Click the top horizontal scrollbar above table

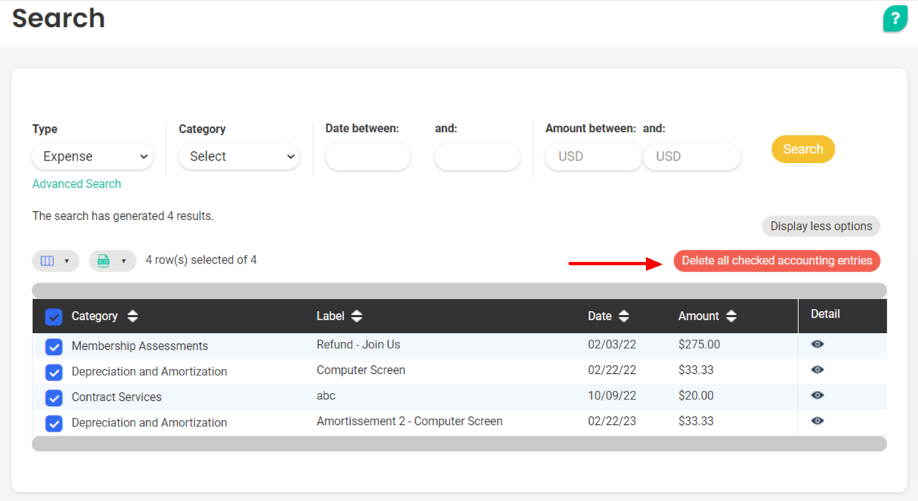[x=459, y=290]
